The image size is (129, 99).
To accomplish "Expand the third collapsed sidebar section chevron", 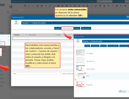I will 9,25.
